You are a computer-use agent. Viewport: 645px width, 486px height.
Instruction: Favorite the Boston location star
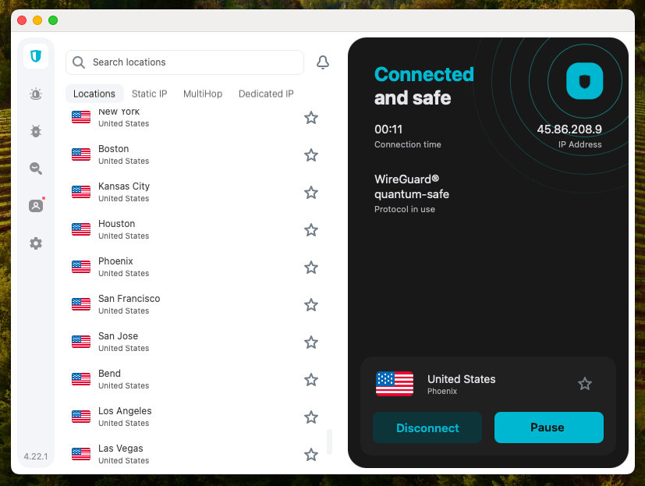[x=311, y=155]
